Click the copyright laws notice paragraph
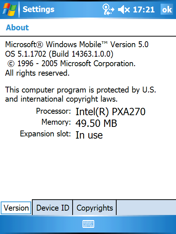The image size is (176, 234). [x=81, y=94]
